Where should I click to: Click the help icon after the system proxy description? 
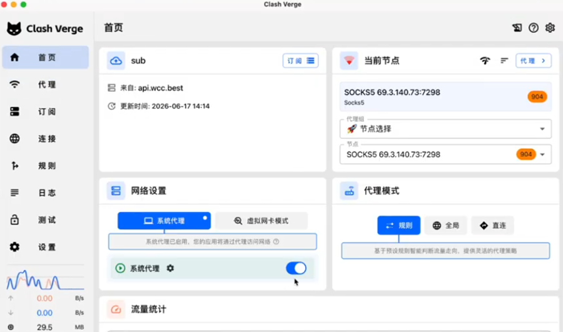pos(276,241)
